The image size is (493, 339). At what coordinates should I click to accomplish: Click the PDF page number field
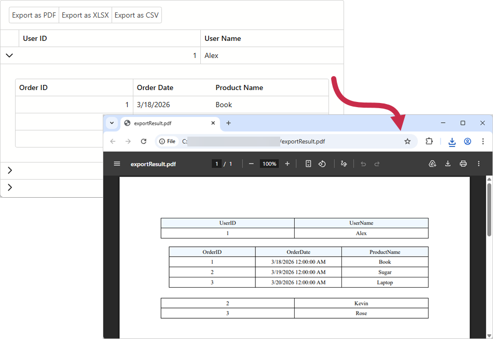216,164
